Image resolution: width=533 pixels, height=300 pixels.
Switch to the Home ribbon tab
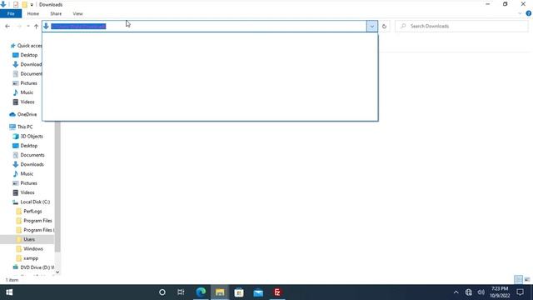pos(33,13)
